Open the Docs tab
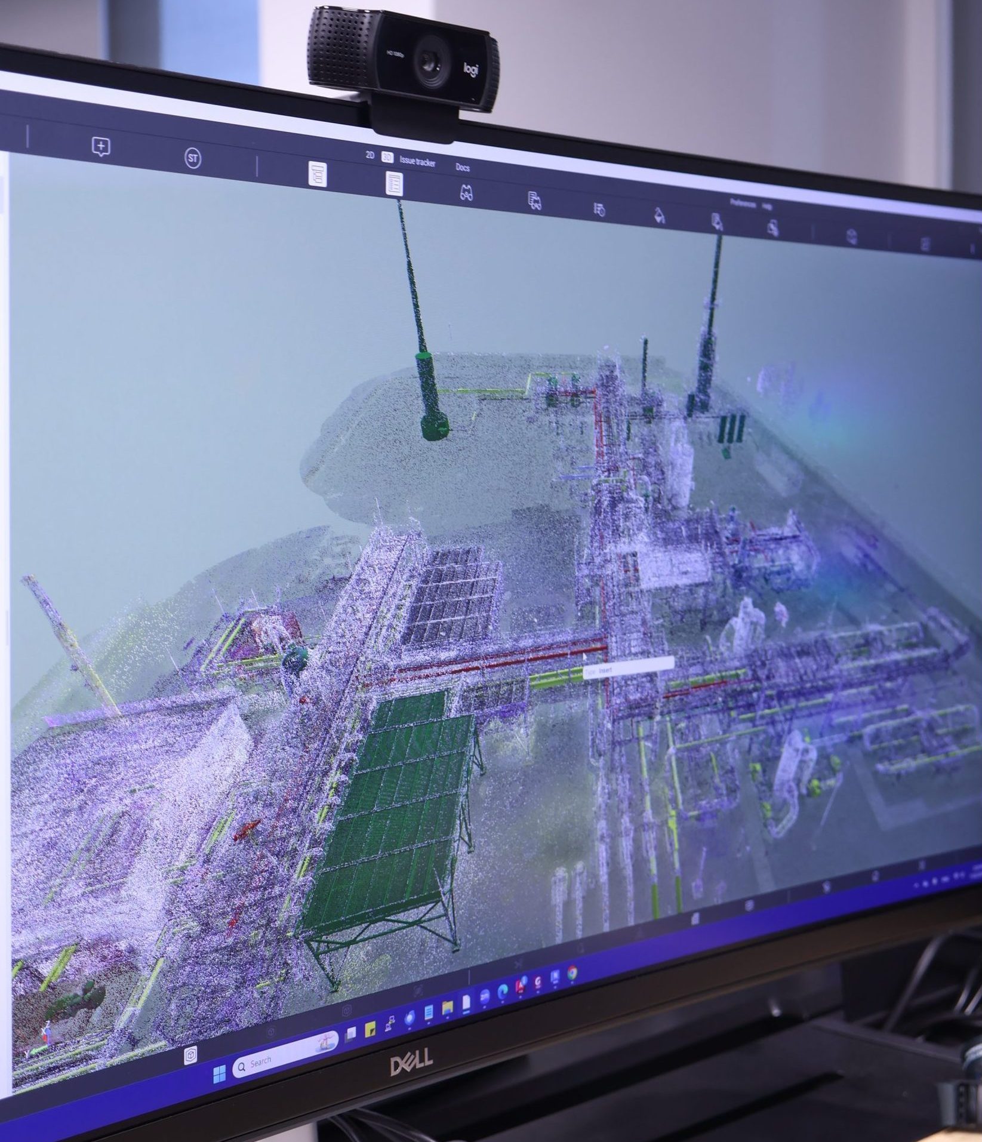Image resolution: width=982 pixels, height=1142 pixels. tap(463, 168)
